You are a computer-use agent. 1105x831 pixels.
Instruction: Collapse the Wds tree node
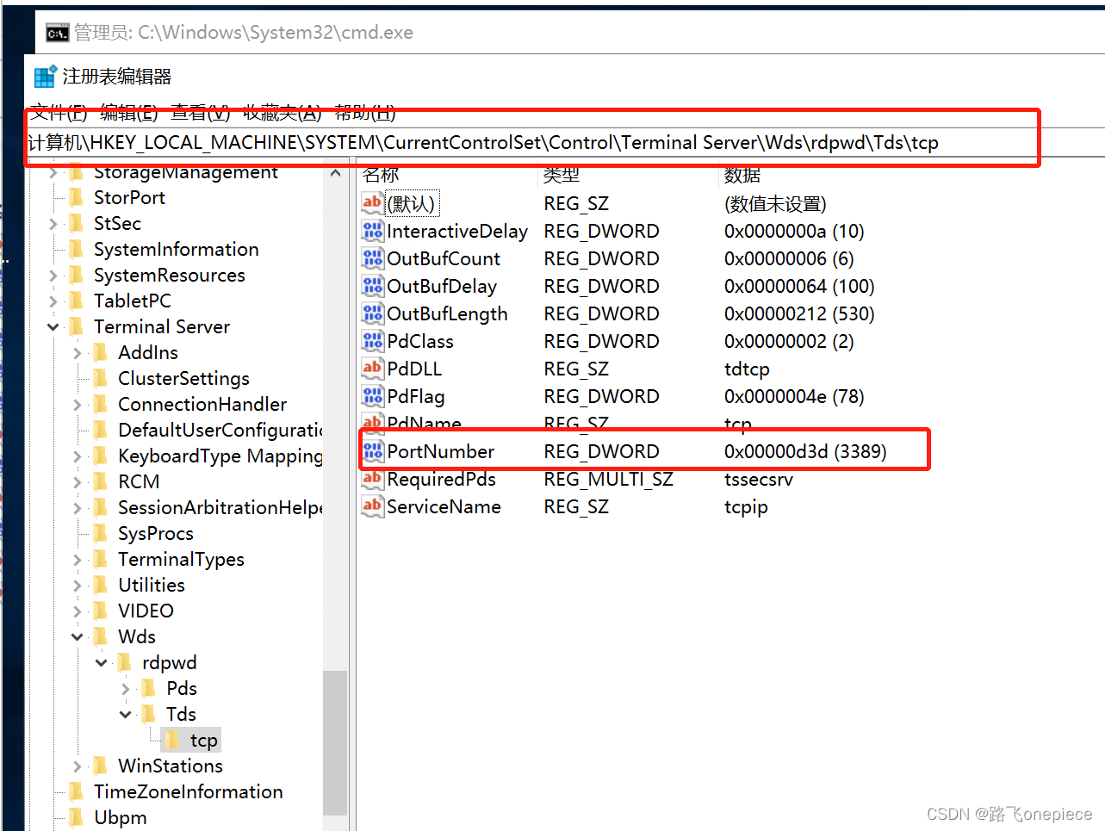point(78,636)
